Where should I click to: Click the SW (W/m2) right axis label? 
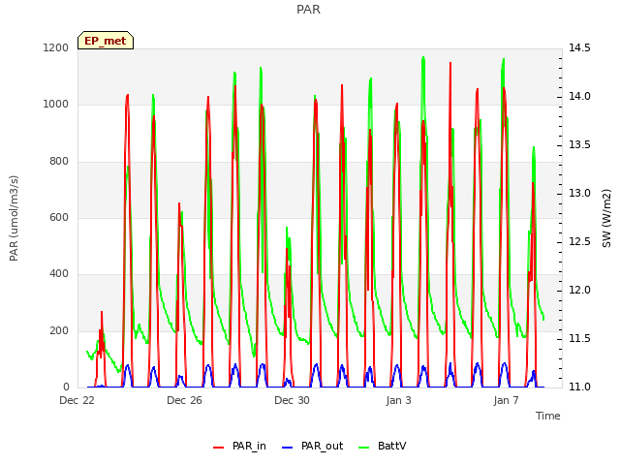click(x=606, y=218)
